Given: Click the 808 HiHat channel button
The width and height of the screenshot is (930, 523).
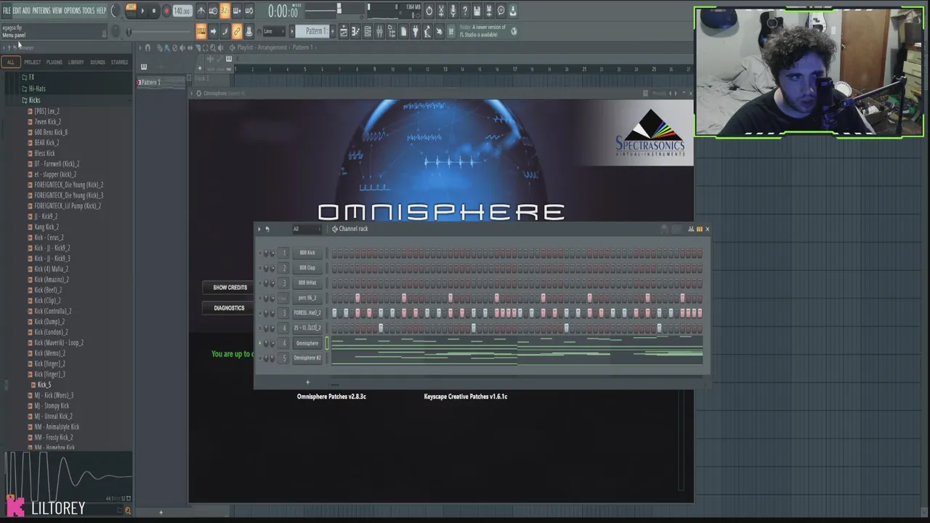Looking at the screenshot, I should [x=307, y=283].
